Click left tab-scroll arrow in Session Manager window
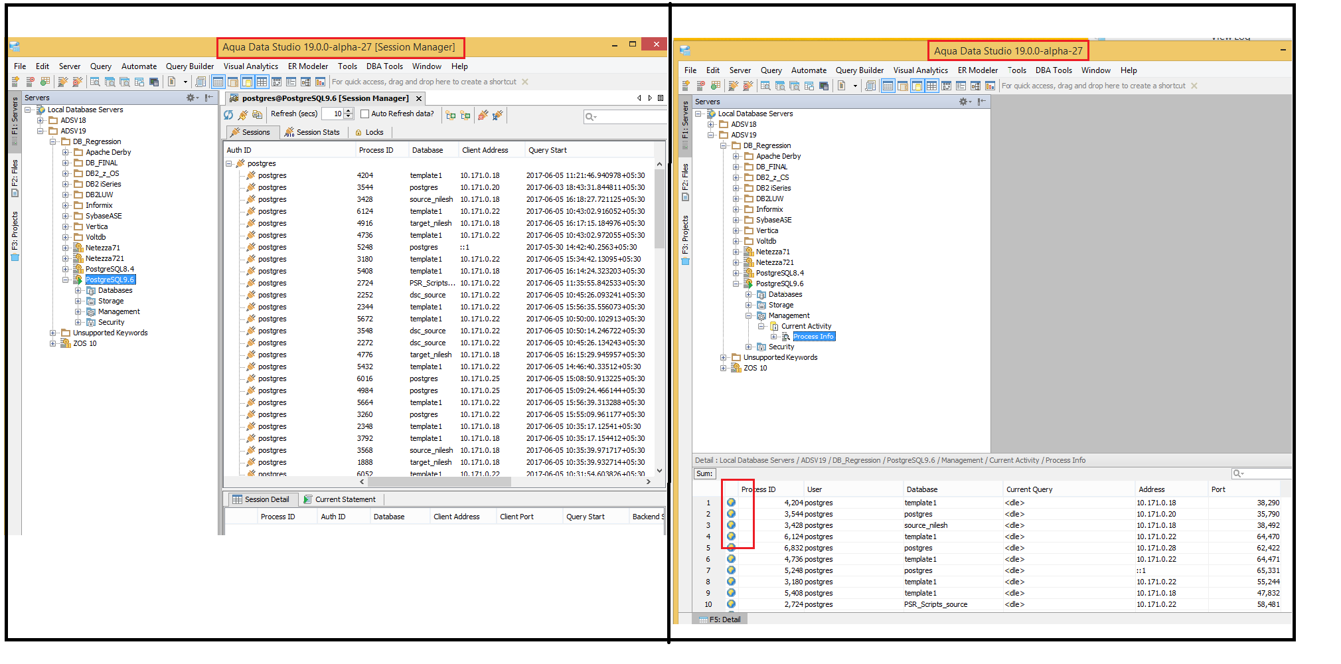The height and width of the screenshot is (664, 1341). [x=639, y=98]
